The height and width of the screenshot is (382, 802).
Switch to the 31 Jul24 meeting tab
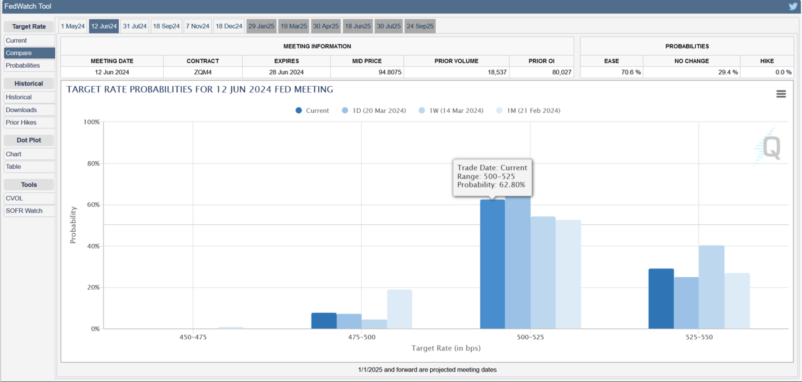click(x=135, y=26)
